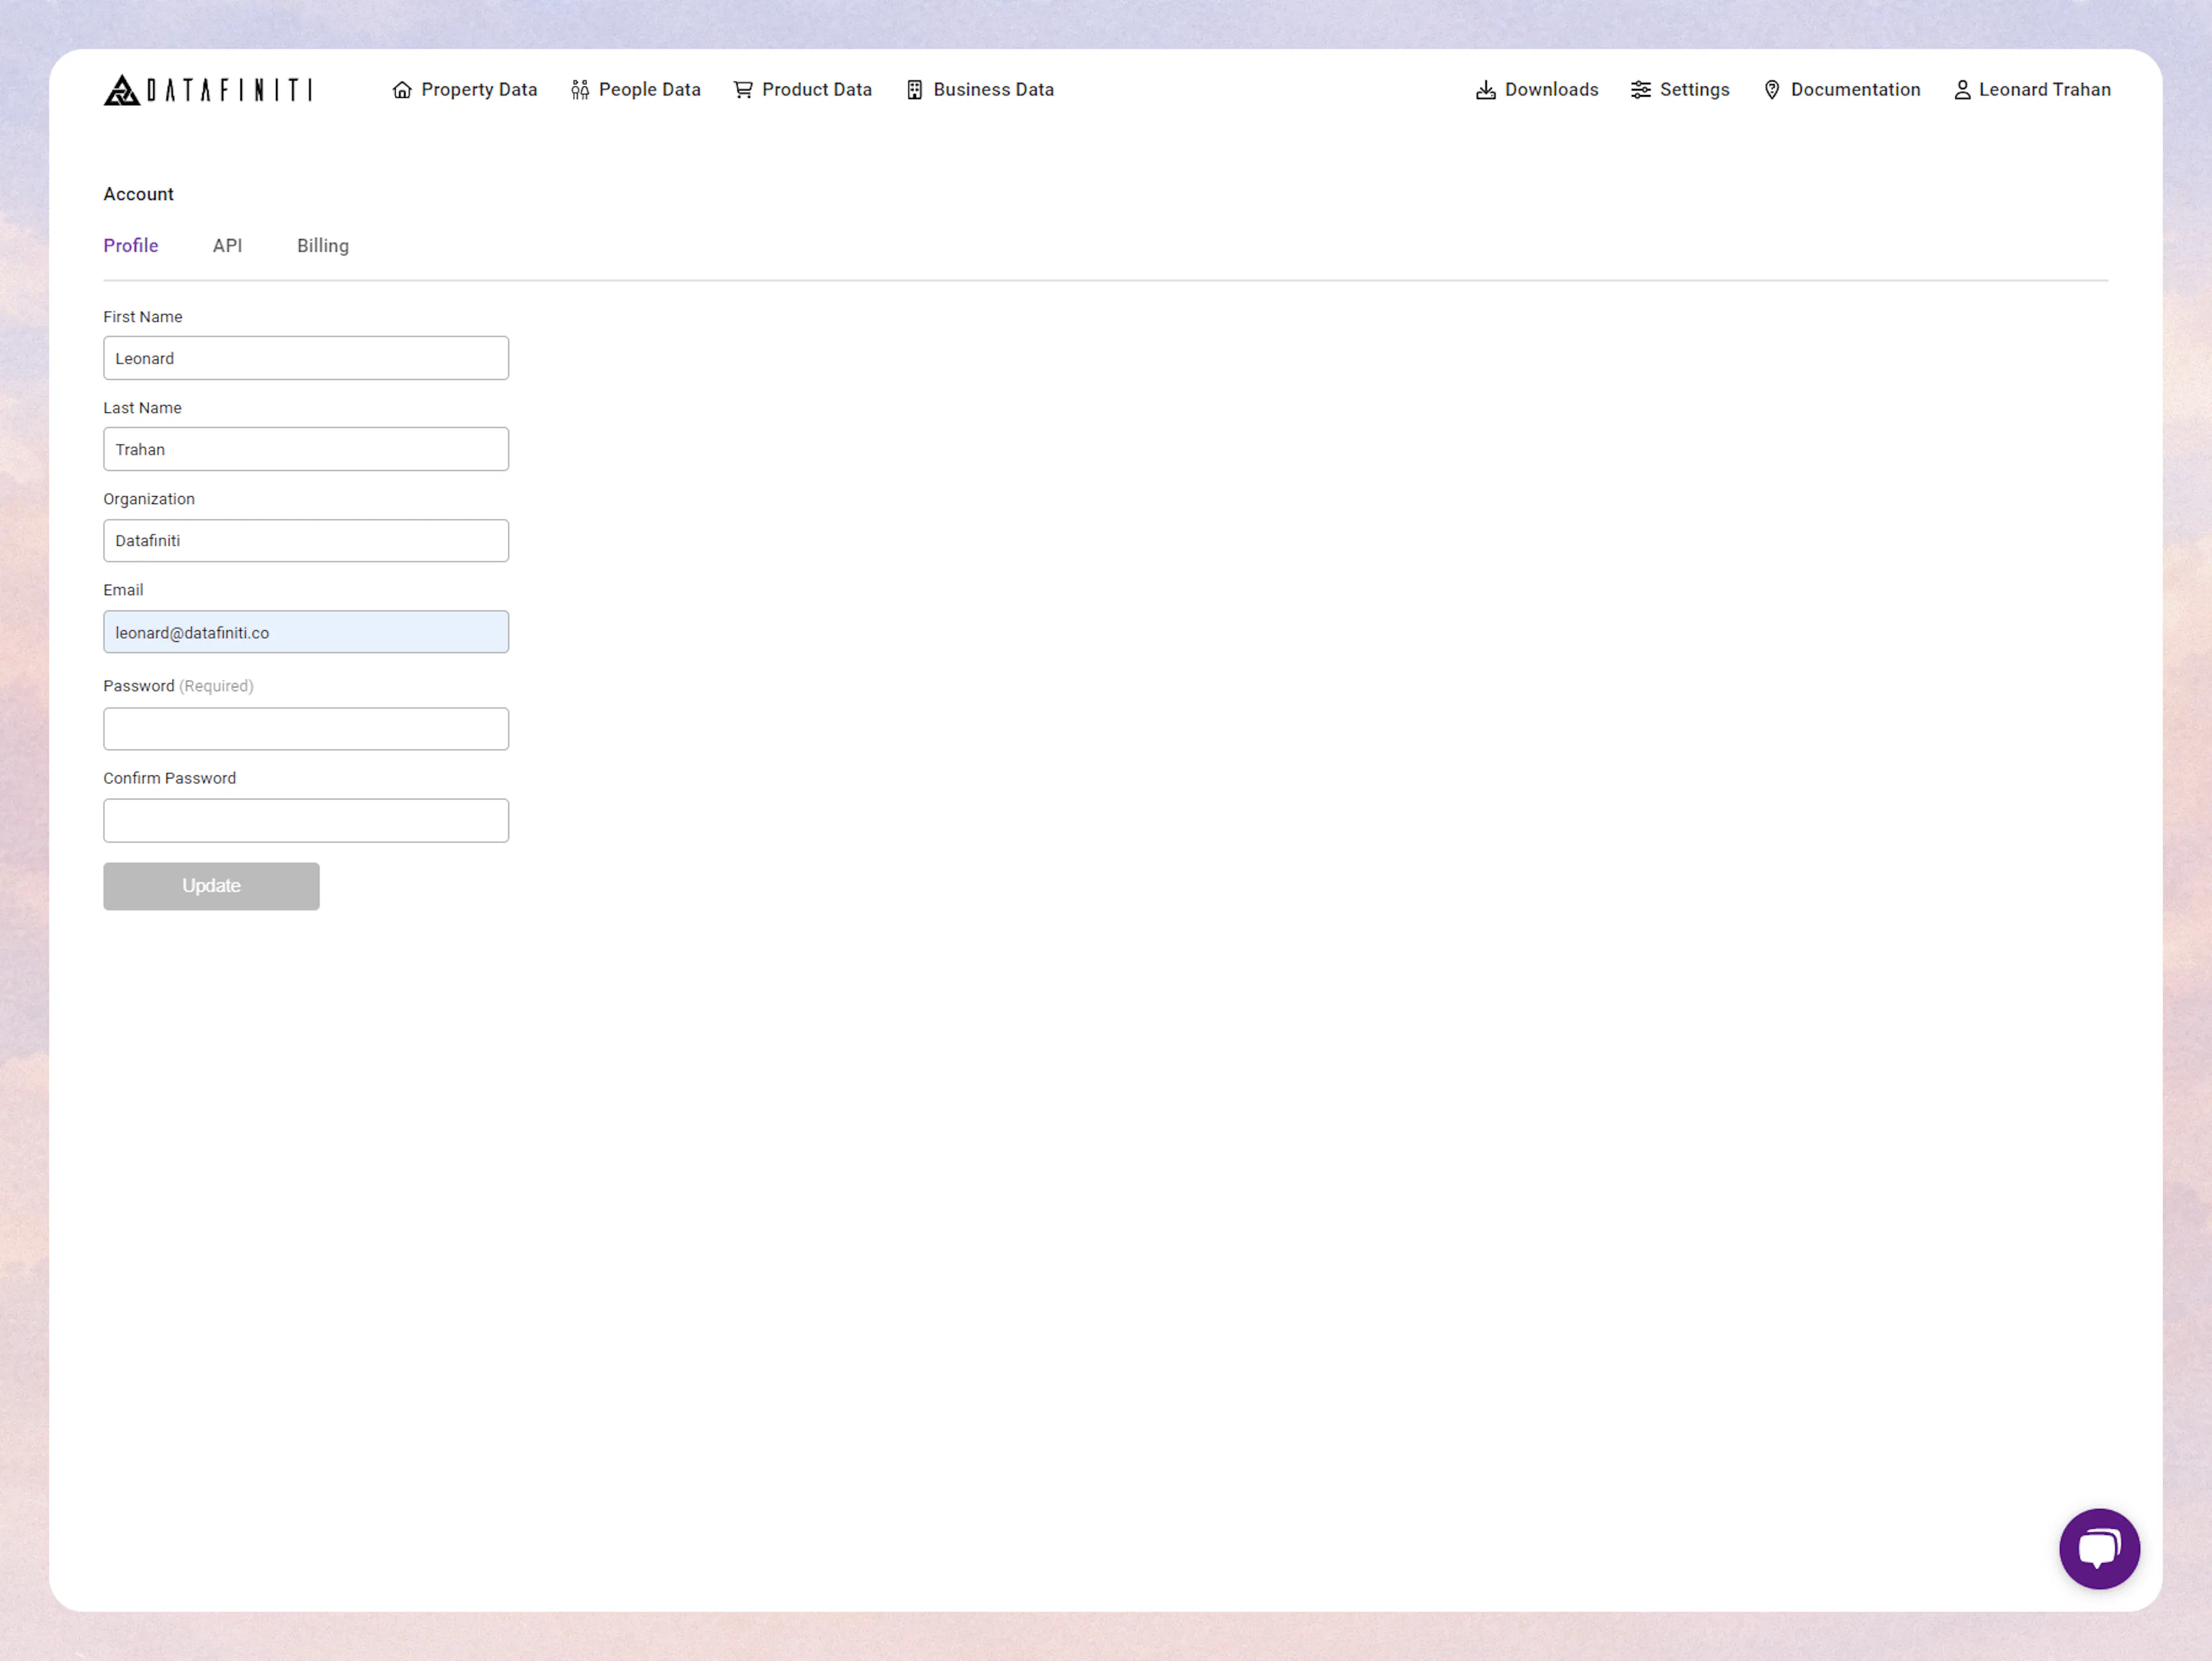Image resolution: width=2212 pixels, height=1661 pixels.
Task: Select the Profile tab
Action: point(131,245)
